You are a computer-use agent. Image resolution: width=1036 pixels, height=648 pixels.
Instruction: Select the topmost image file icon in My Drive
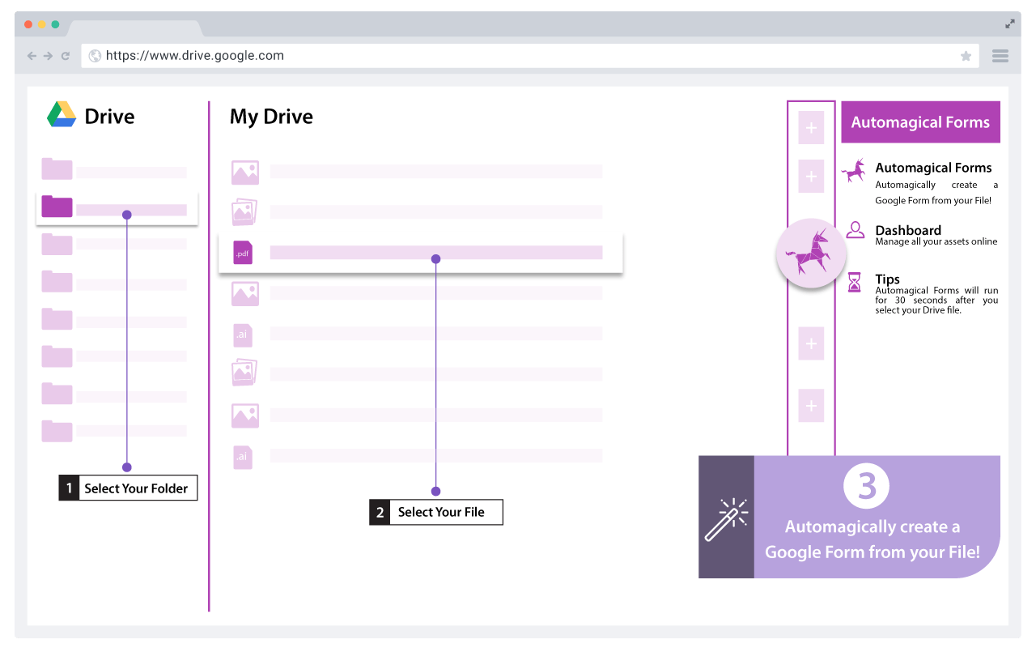point(245,173)
